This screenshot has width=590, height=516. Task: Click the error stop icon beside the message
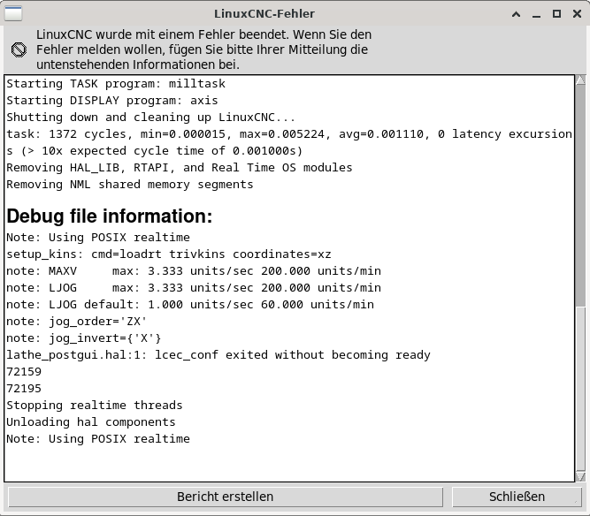pos(19,49)
